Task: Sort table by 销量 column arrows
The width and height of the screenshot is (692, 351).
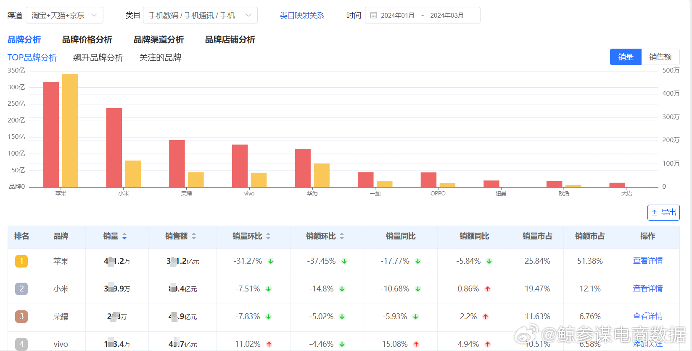Action: tap(124, 237)
